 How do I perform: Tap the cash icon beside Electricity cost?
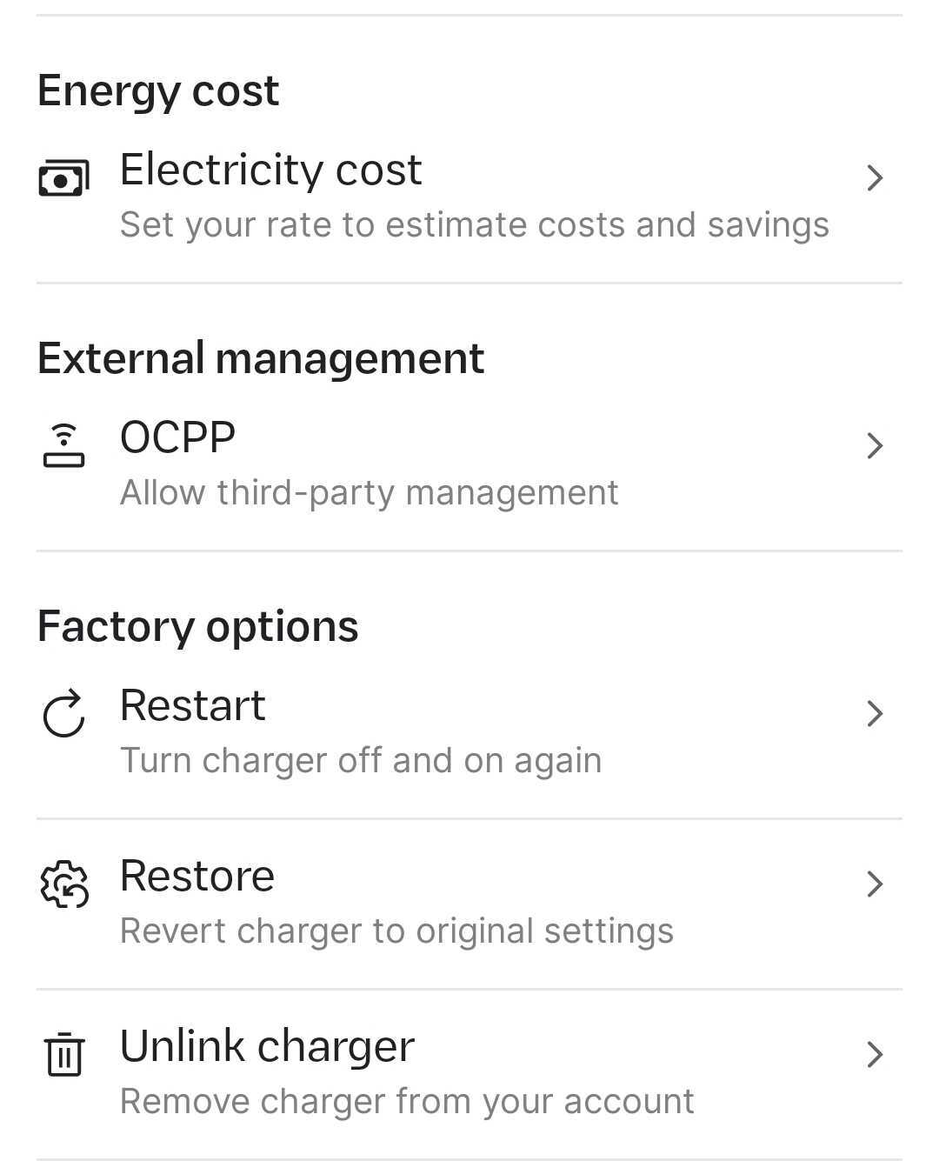pyautogui.click(x=63, y=178)
